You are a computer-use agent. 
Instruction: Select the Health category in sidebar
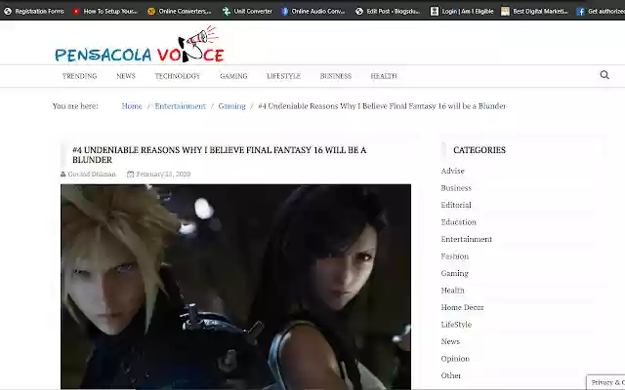coord(453,291)
